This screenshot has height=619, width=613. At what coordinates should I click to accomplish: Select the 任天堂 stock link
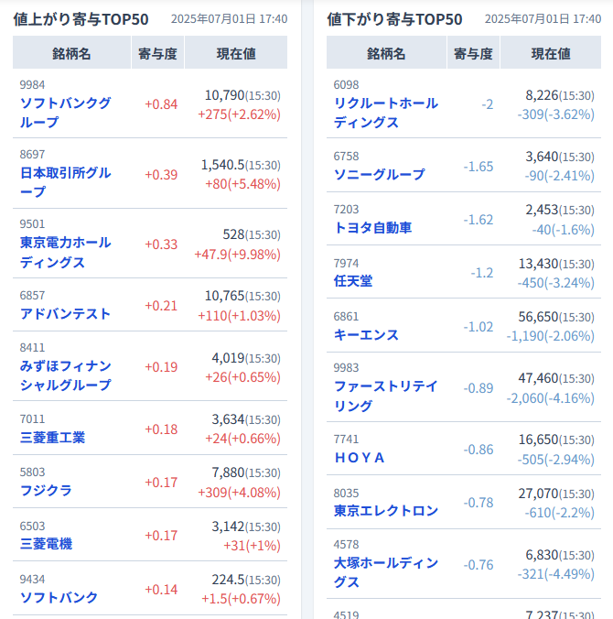[x=353, y=281]
